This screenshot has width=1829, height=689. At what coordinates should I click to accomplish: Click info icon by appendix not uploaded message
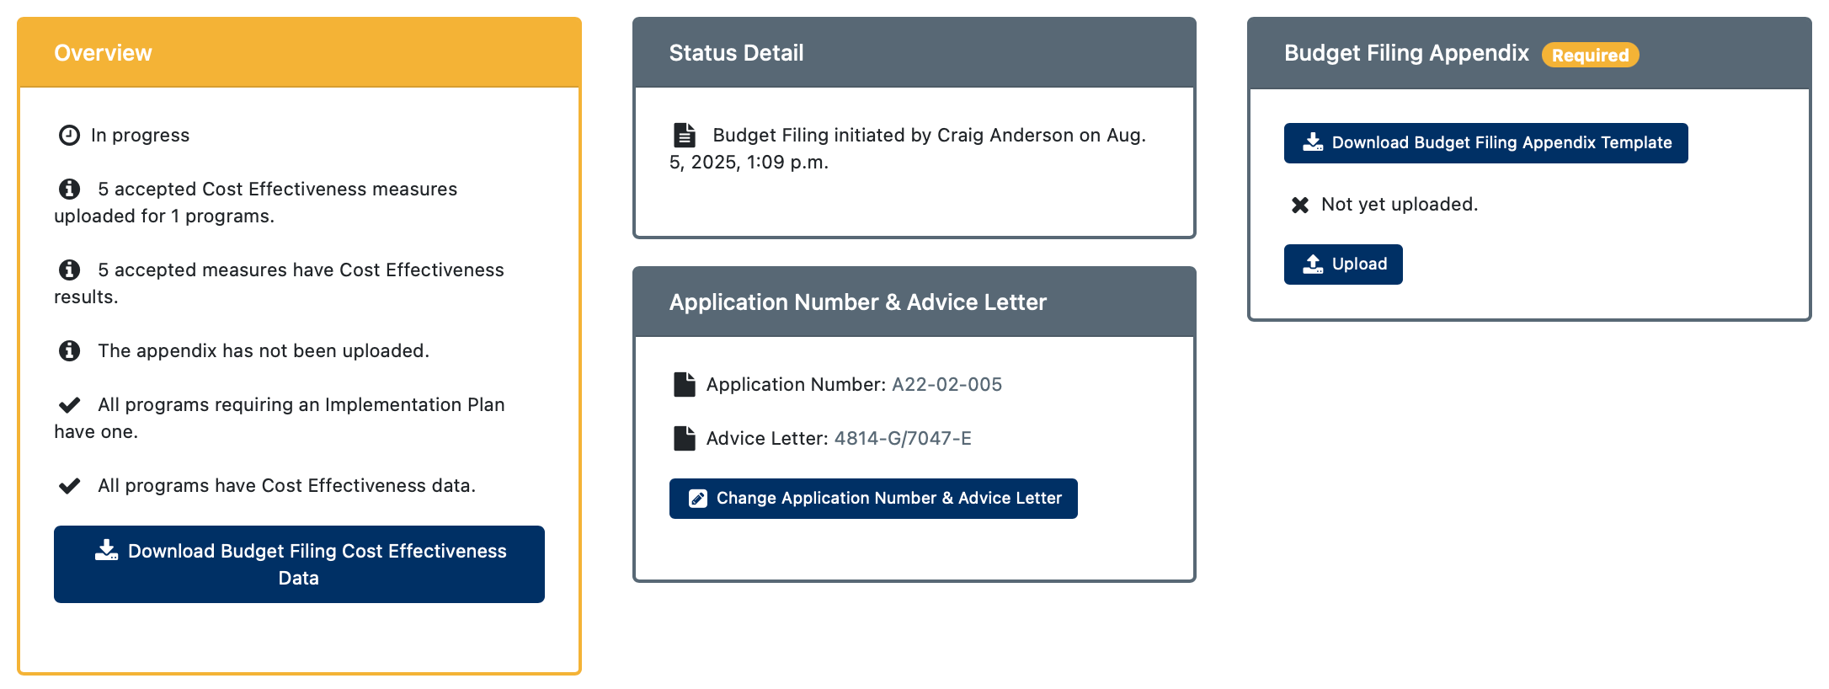pyautogui.click(x=69, y=350)
